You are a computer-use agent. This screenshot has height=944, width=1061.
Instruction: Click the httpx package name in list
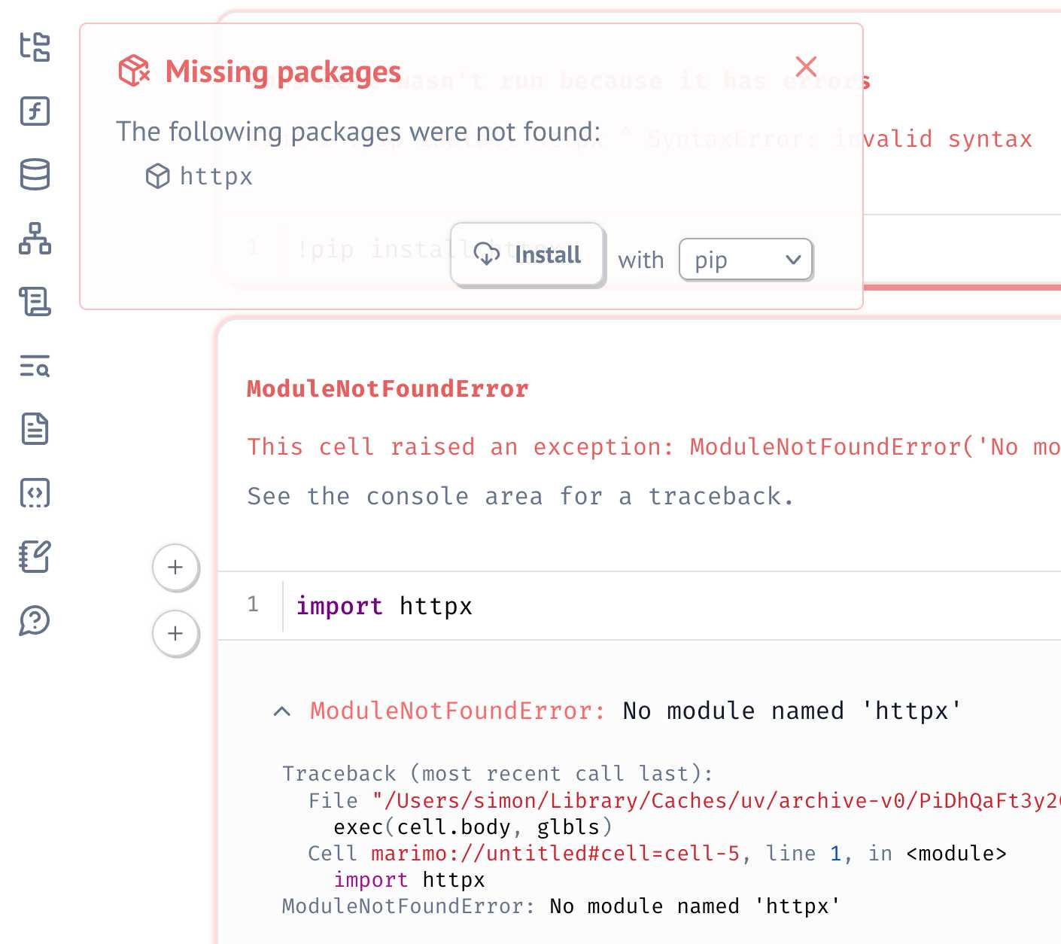coord(217,176)
